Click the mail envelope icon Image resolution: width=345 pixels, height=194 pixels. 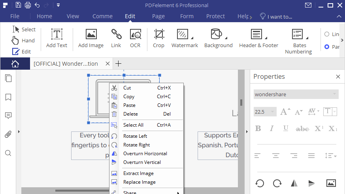pyautogui.click(x=308, y=5)
